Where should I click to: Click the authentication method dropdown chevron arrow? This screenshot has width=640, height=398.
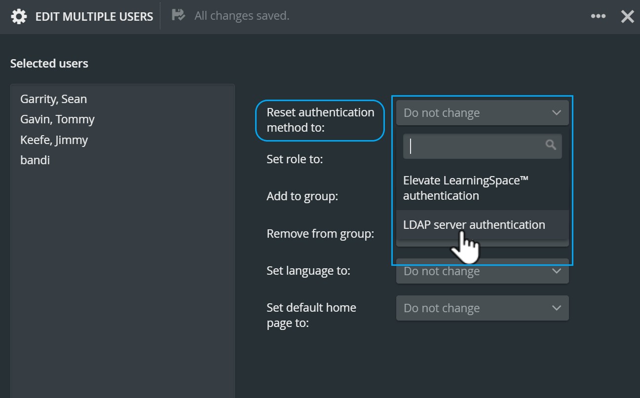click(556, 113)
